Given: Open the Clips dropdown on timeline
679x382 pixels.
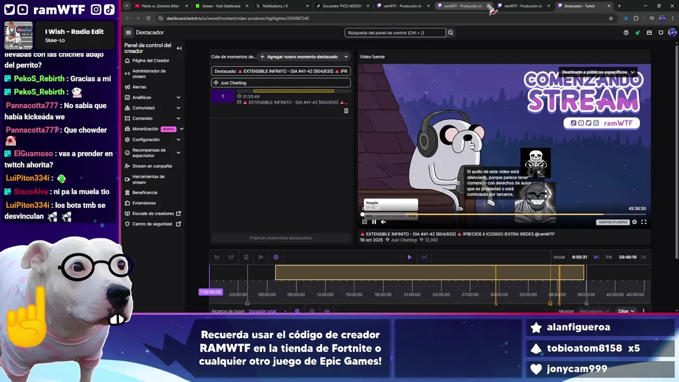Looking at the screenshot, I should click(626, 311).
